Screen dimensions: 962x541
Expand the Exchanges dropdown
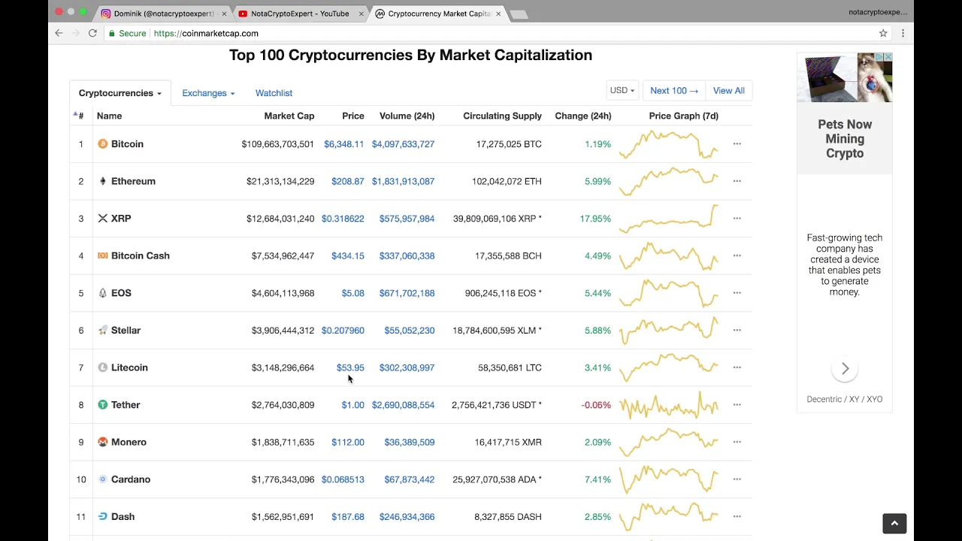coord(208,93)
